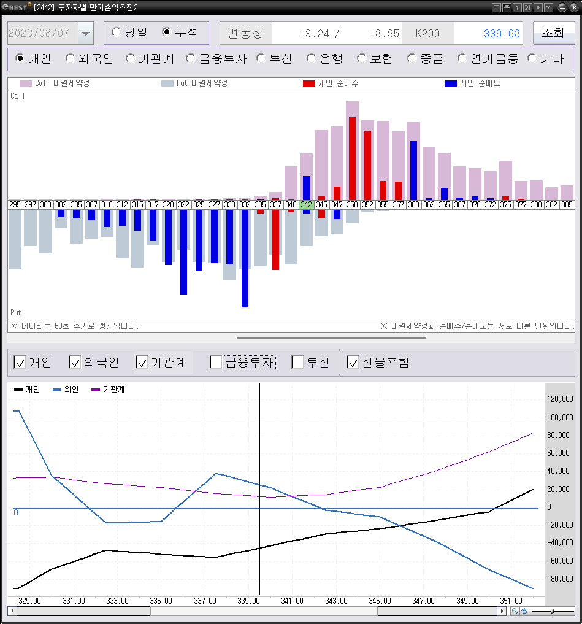The height and width of the screenshot is (624, 582).
Task: Click the red 개인 순매수 legend swatch
Action: coord(309,83)
